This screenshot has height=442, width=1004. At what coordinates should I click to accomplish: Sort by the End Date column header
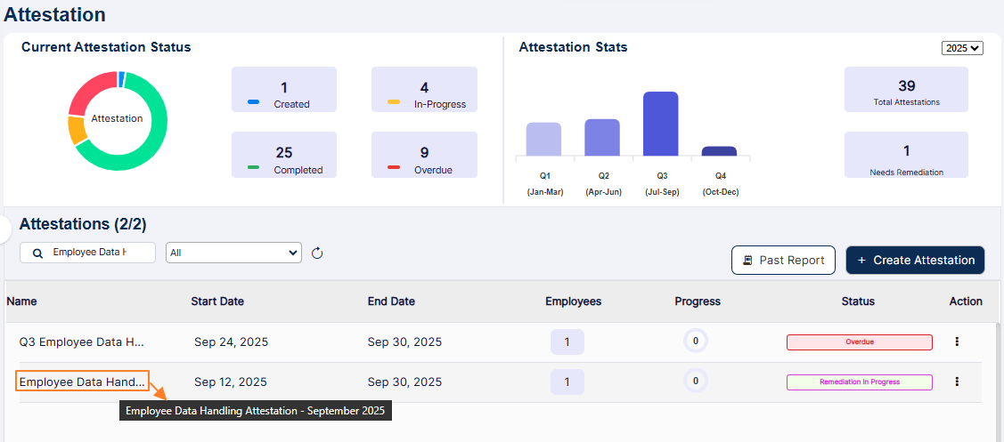(x=391, y=301)
